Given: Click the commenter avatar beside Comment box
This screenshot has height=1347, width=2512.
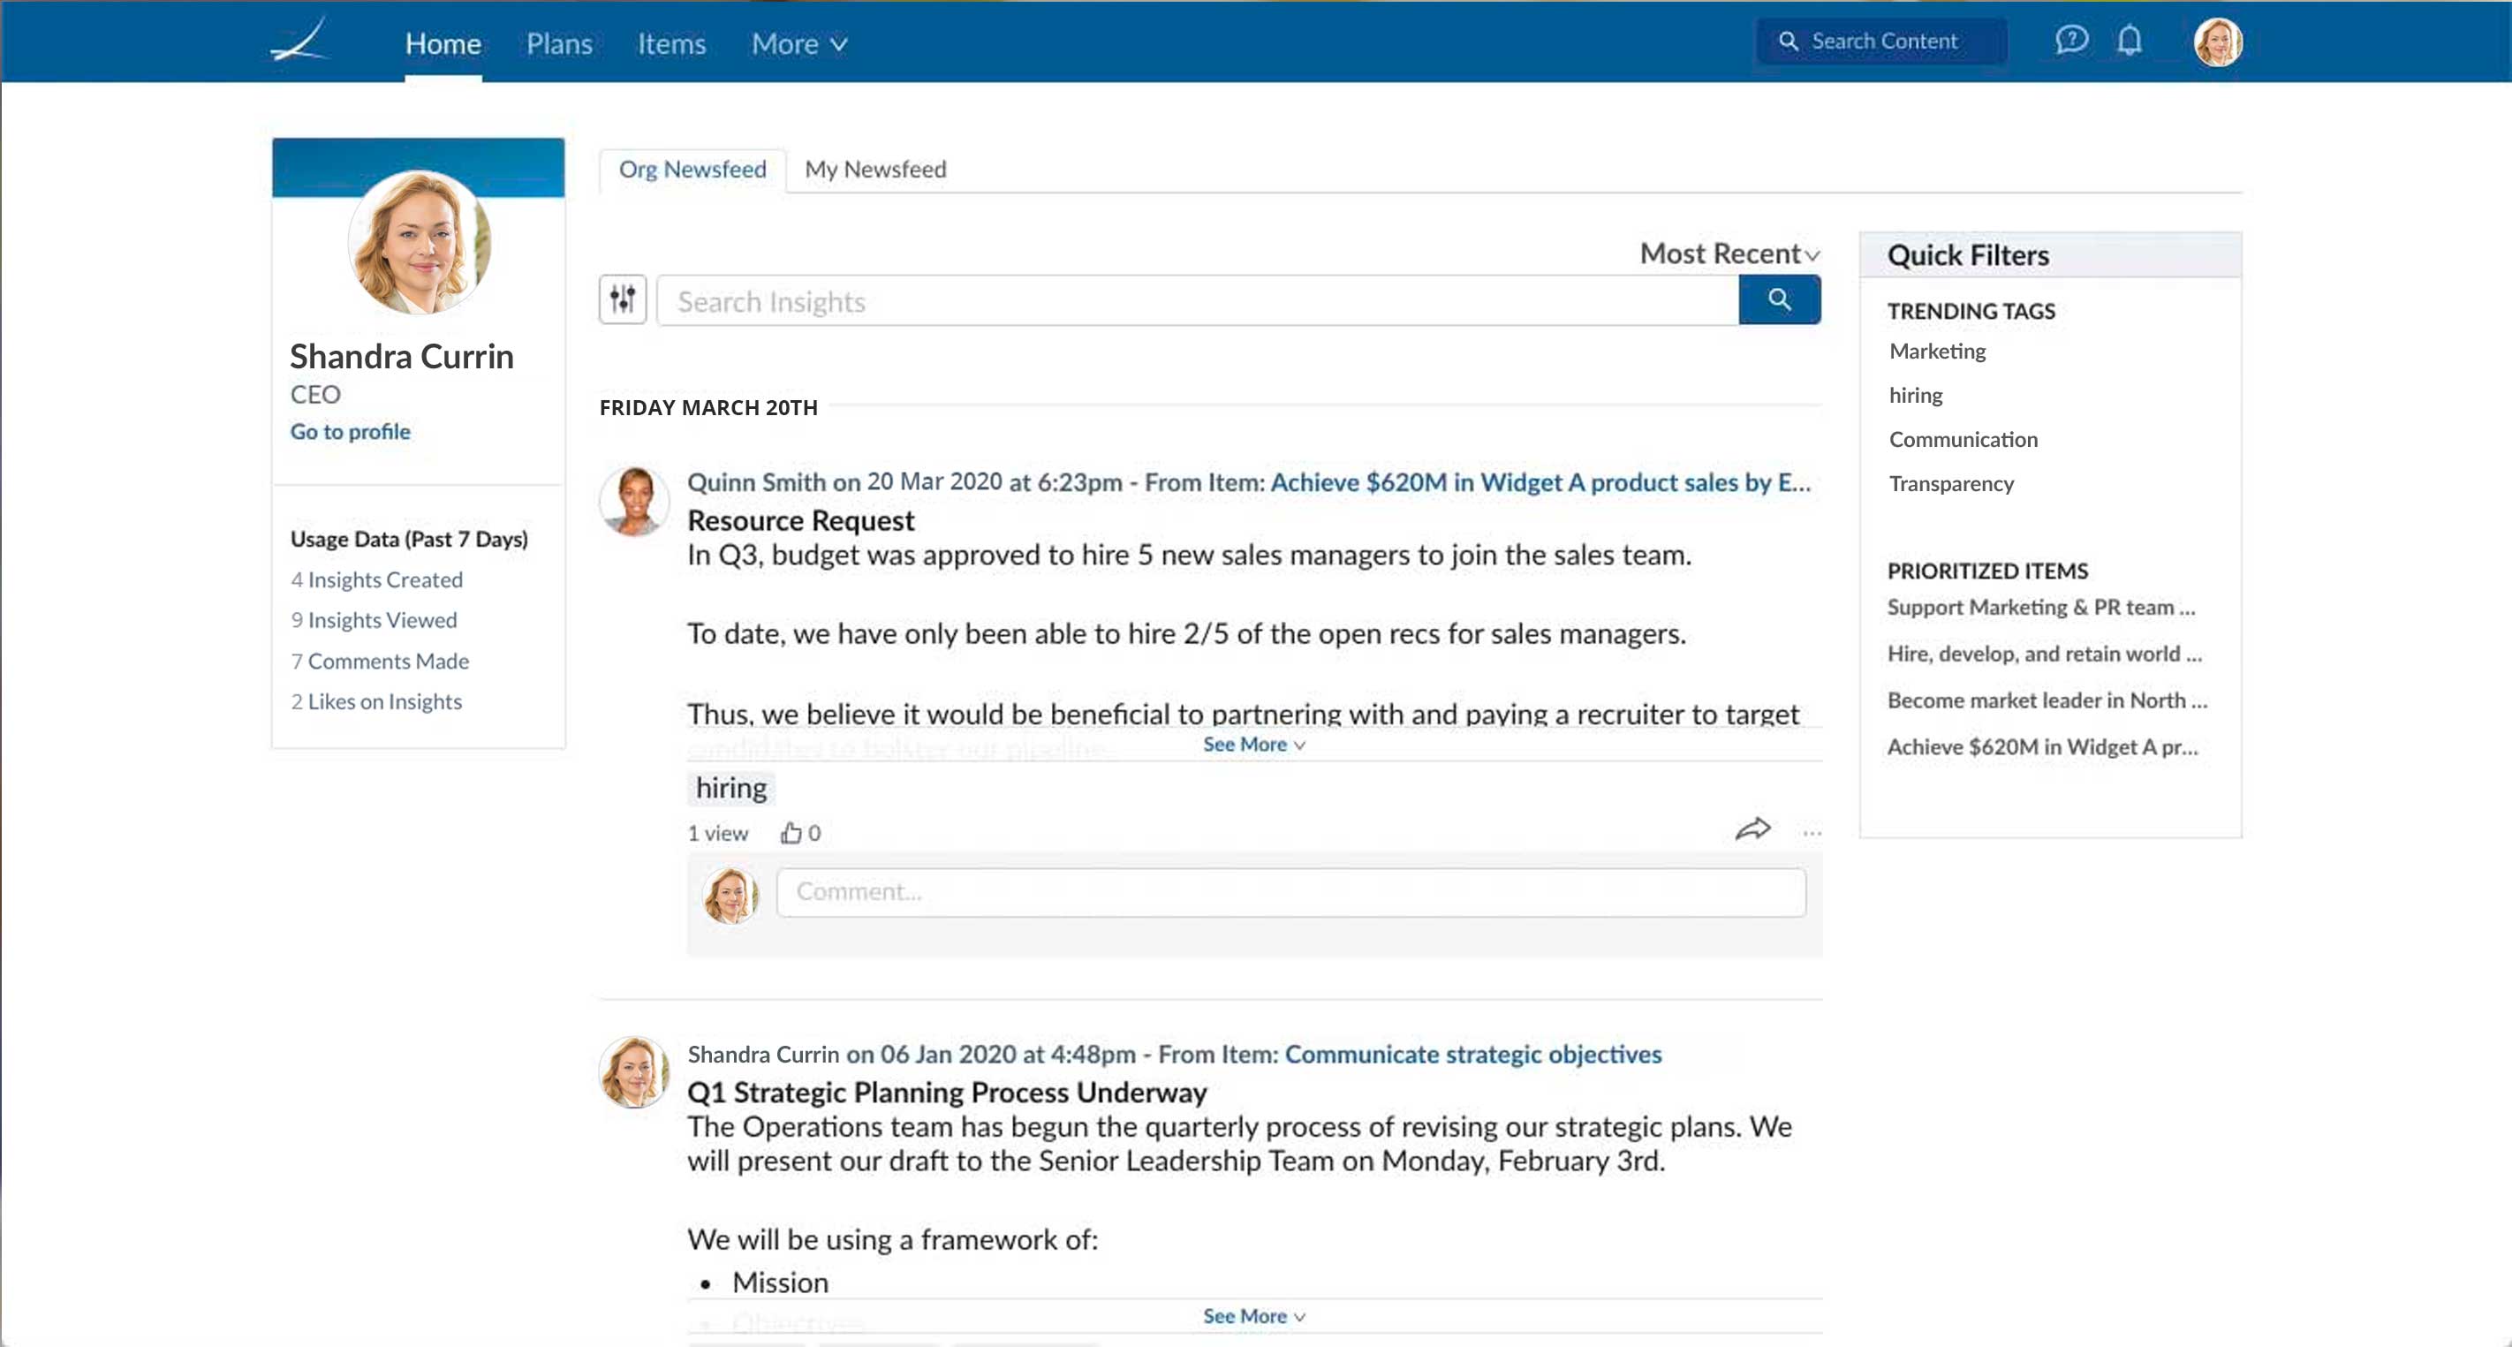Looking at the screenshot, I should pos(730,896).
